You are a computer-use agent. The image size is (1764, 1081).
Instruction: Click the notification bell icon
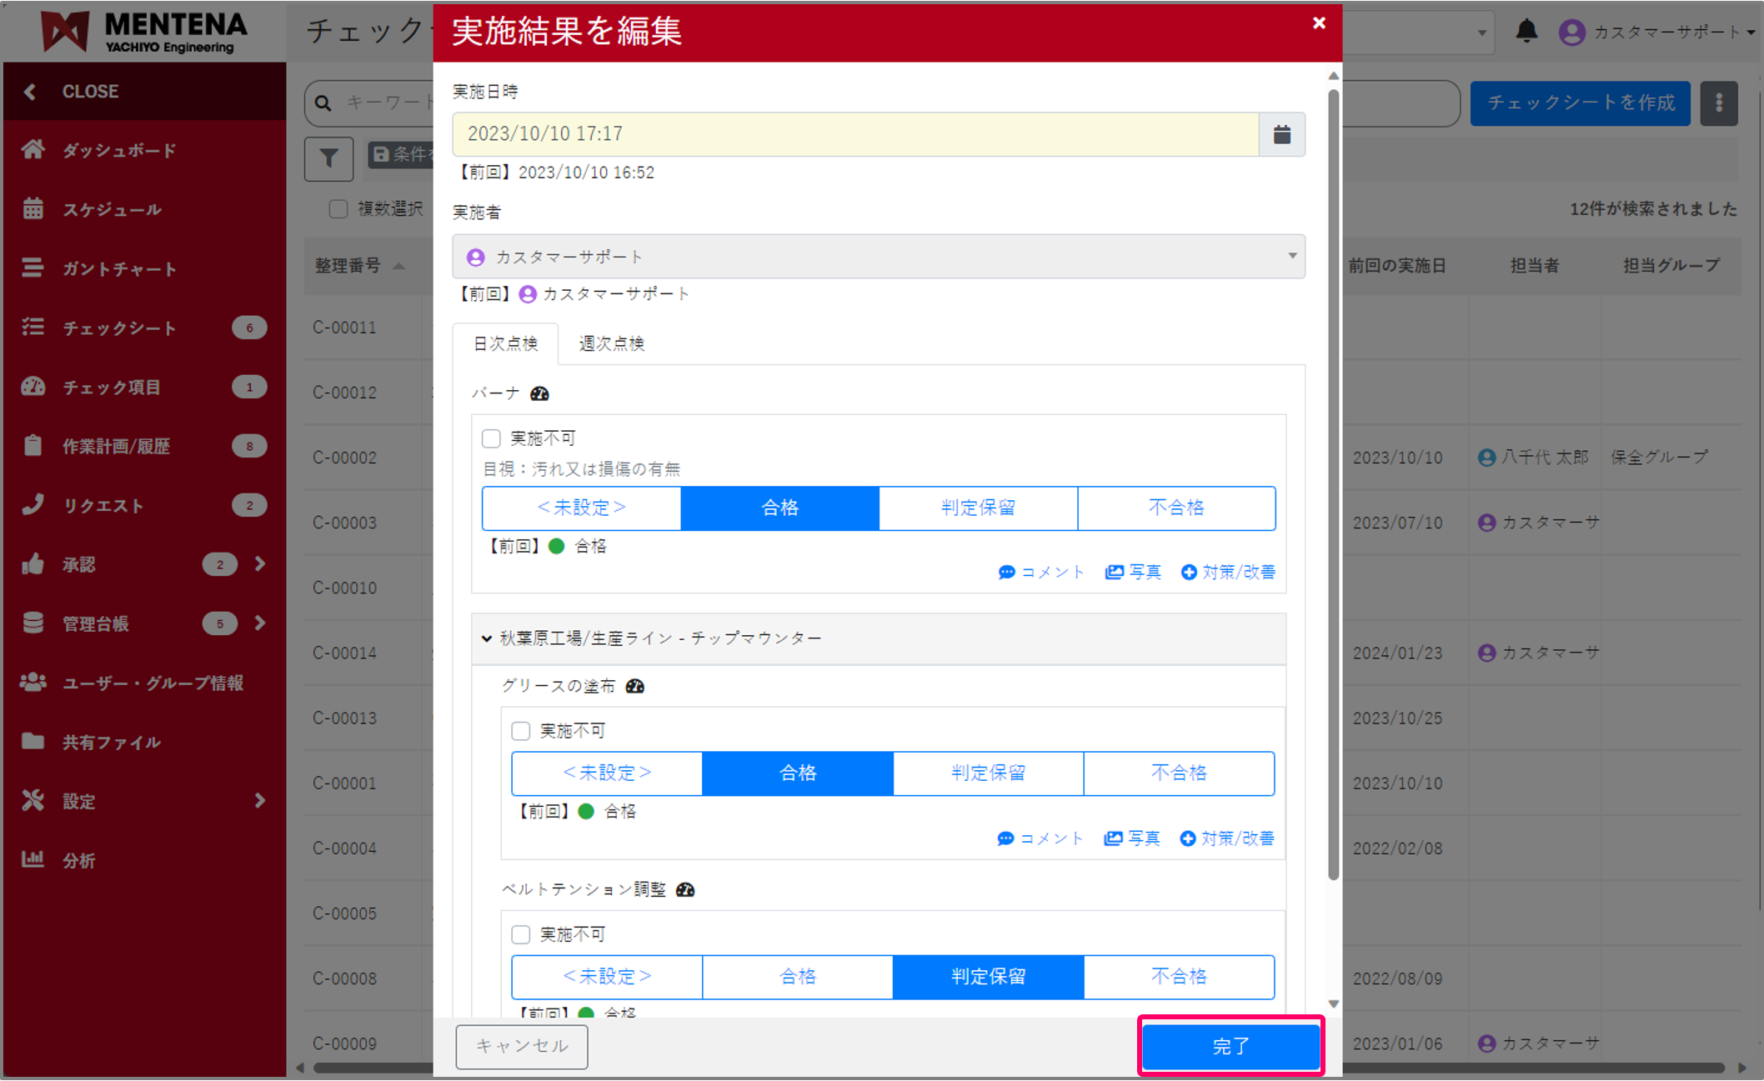(1526, 32)
